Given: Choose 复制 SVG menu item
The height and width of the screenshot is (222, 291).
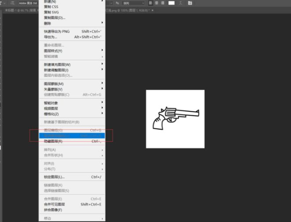Looking at the screenshot, I should click(x=72, y=12).
